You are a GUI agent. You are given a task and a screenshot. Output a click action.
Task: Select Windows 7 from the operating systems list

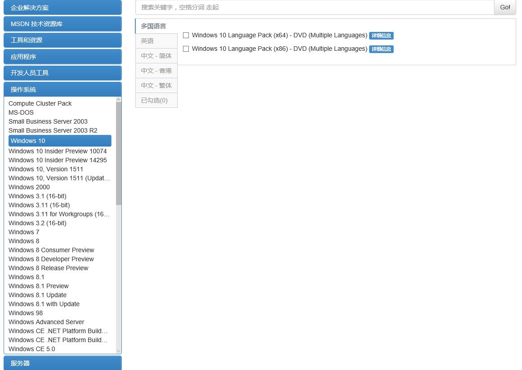[24, 232]
